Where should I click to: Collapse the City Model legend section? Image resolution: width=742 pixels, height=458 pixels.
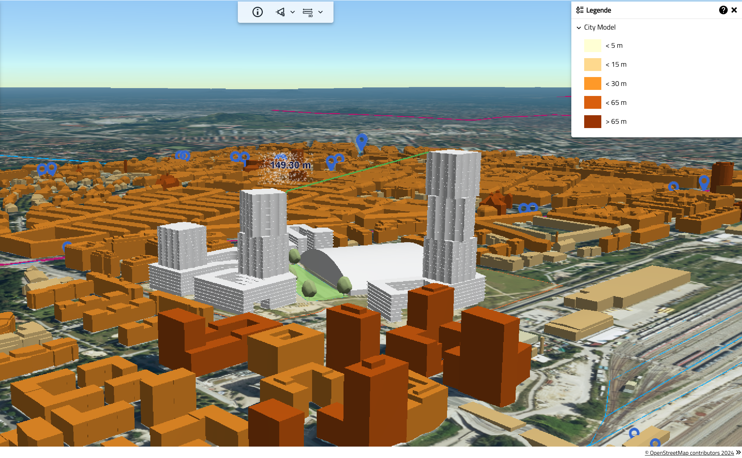579,27
